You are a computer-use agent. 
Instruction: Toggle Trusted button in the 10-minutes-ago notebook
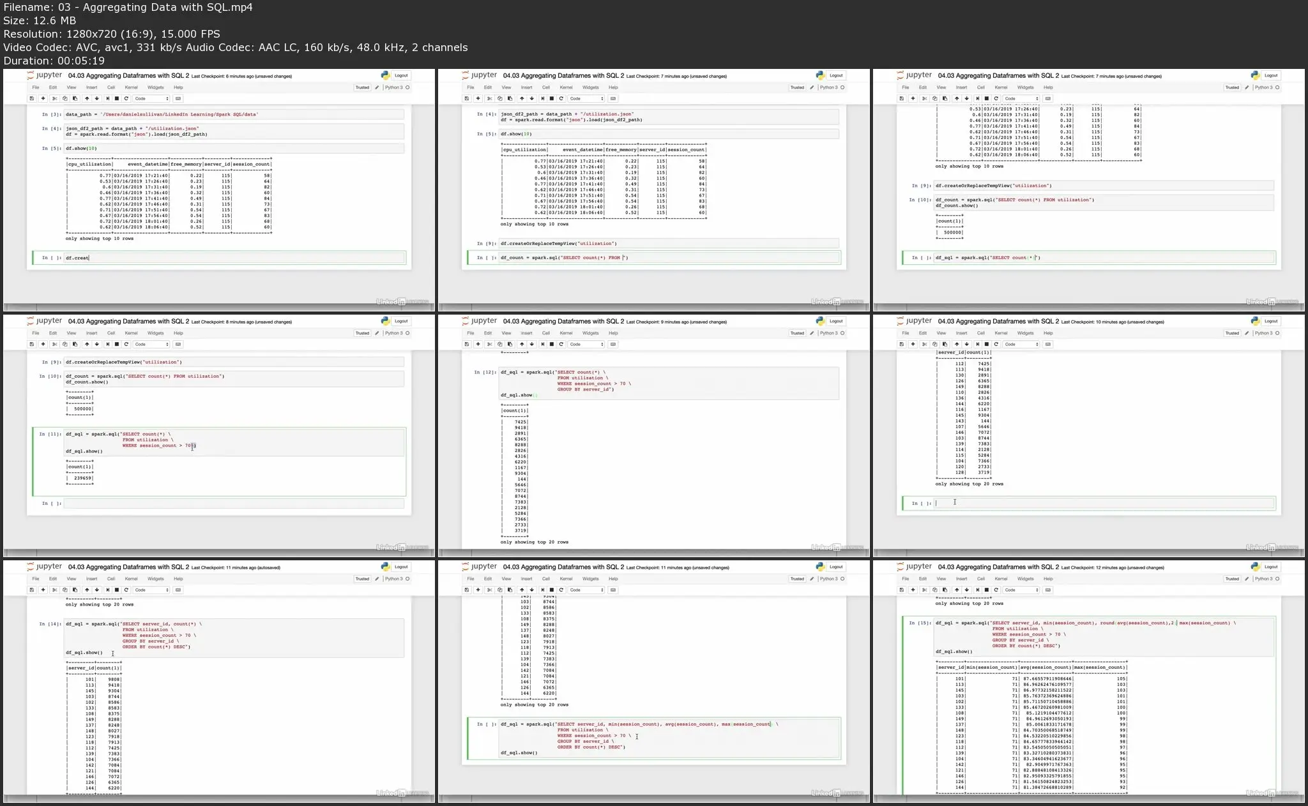click(x=1232, y=333)
